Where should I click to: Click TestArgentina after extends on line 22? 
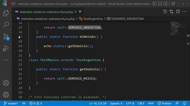[88, 60]
